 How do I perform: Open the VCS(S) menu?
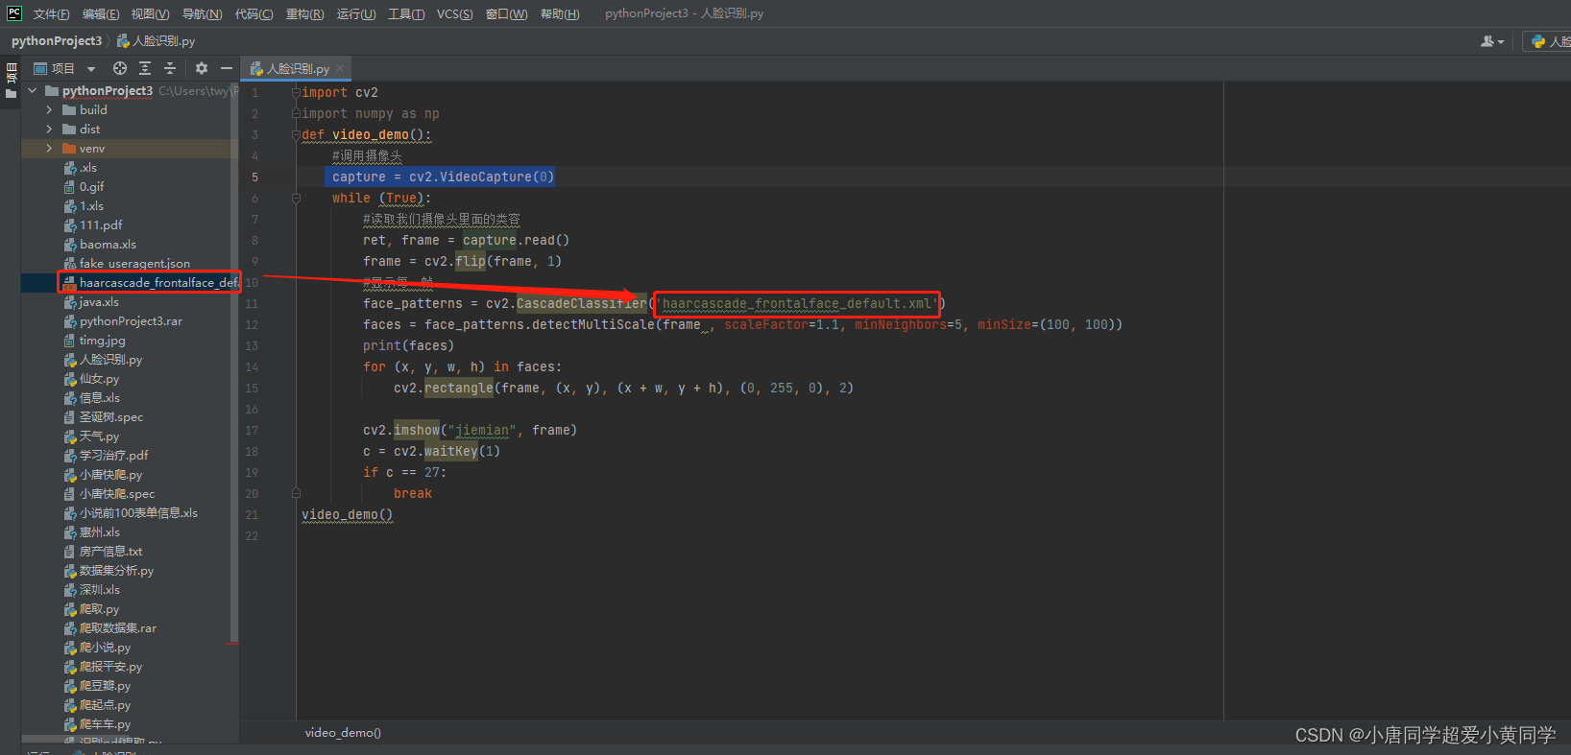point(455,13)
